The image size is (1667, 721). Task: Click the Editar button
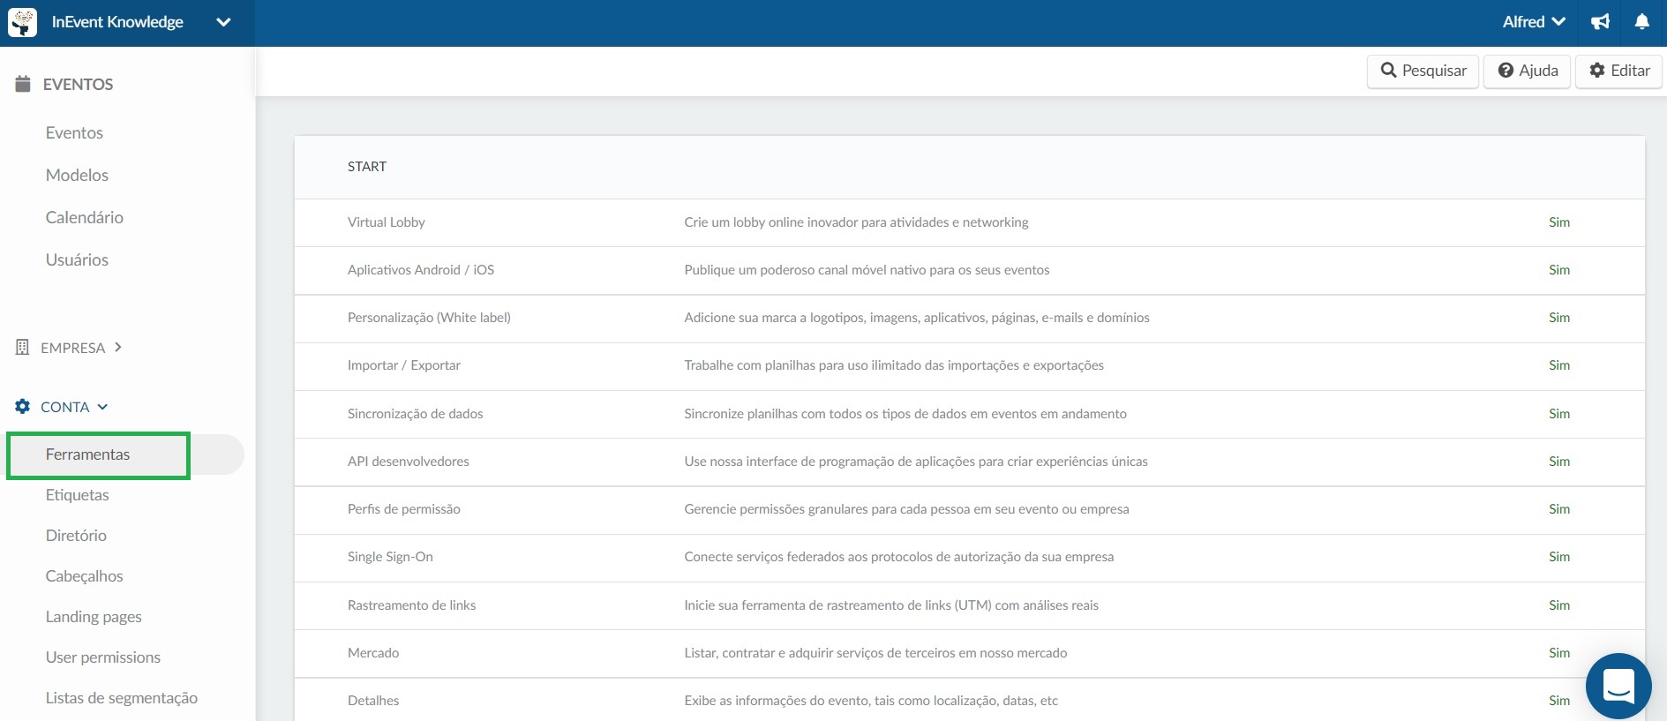pyautogui.click(x=1618, y=71)
